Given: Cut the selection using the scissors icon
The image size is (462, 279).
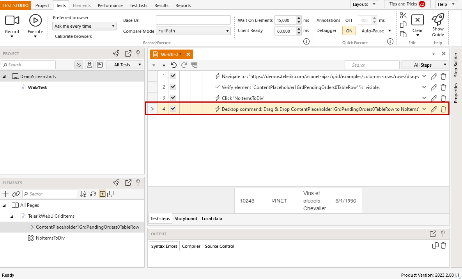Looking at the screenshot, I should [x=403, y=15].
